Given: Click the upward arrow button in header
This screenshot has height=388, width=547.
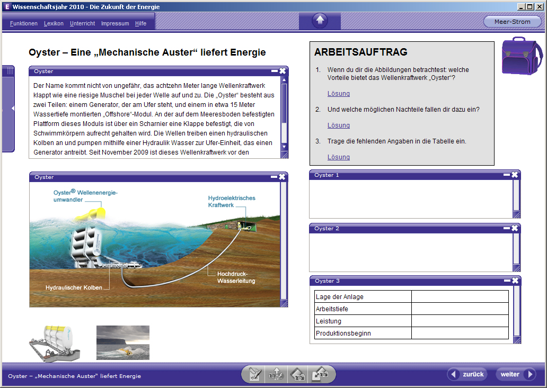Looking at the screenshot, I should coord(320,21).
